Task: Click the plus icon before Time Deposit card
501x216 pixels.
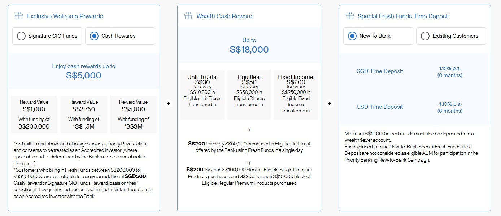Action: (329, 104)
